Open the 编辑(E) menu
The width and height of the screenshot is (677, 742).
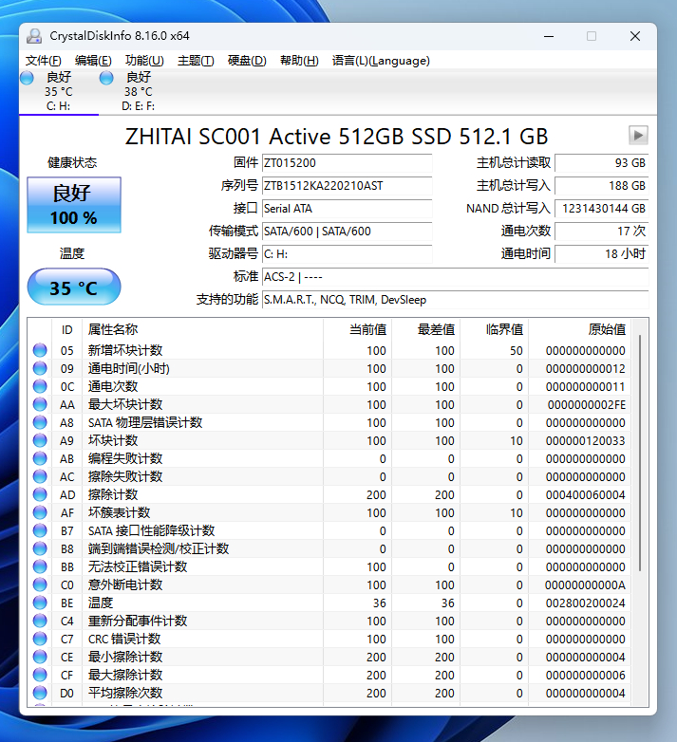pos(93,61)
